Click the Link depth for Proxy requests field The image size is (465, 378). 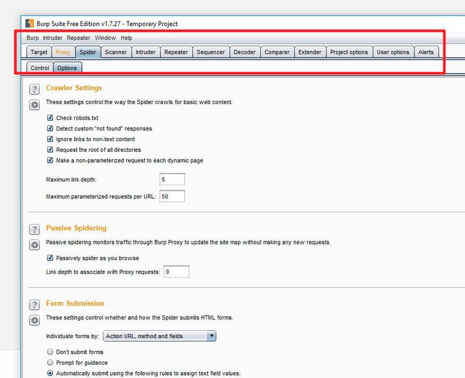pos(176,272)
